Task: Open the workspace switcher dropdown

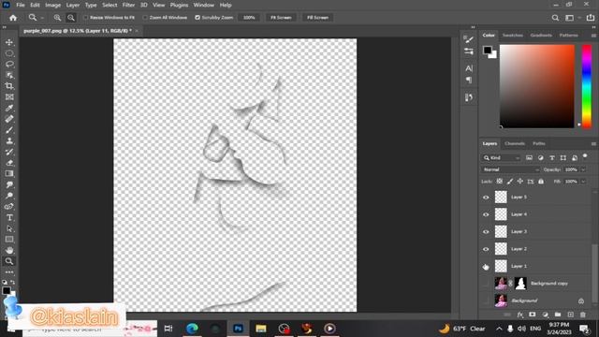Action: pos(572,18)
